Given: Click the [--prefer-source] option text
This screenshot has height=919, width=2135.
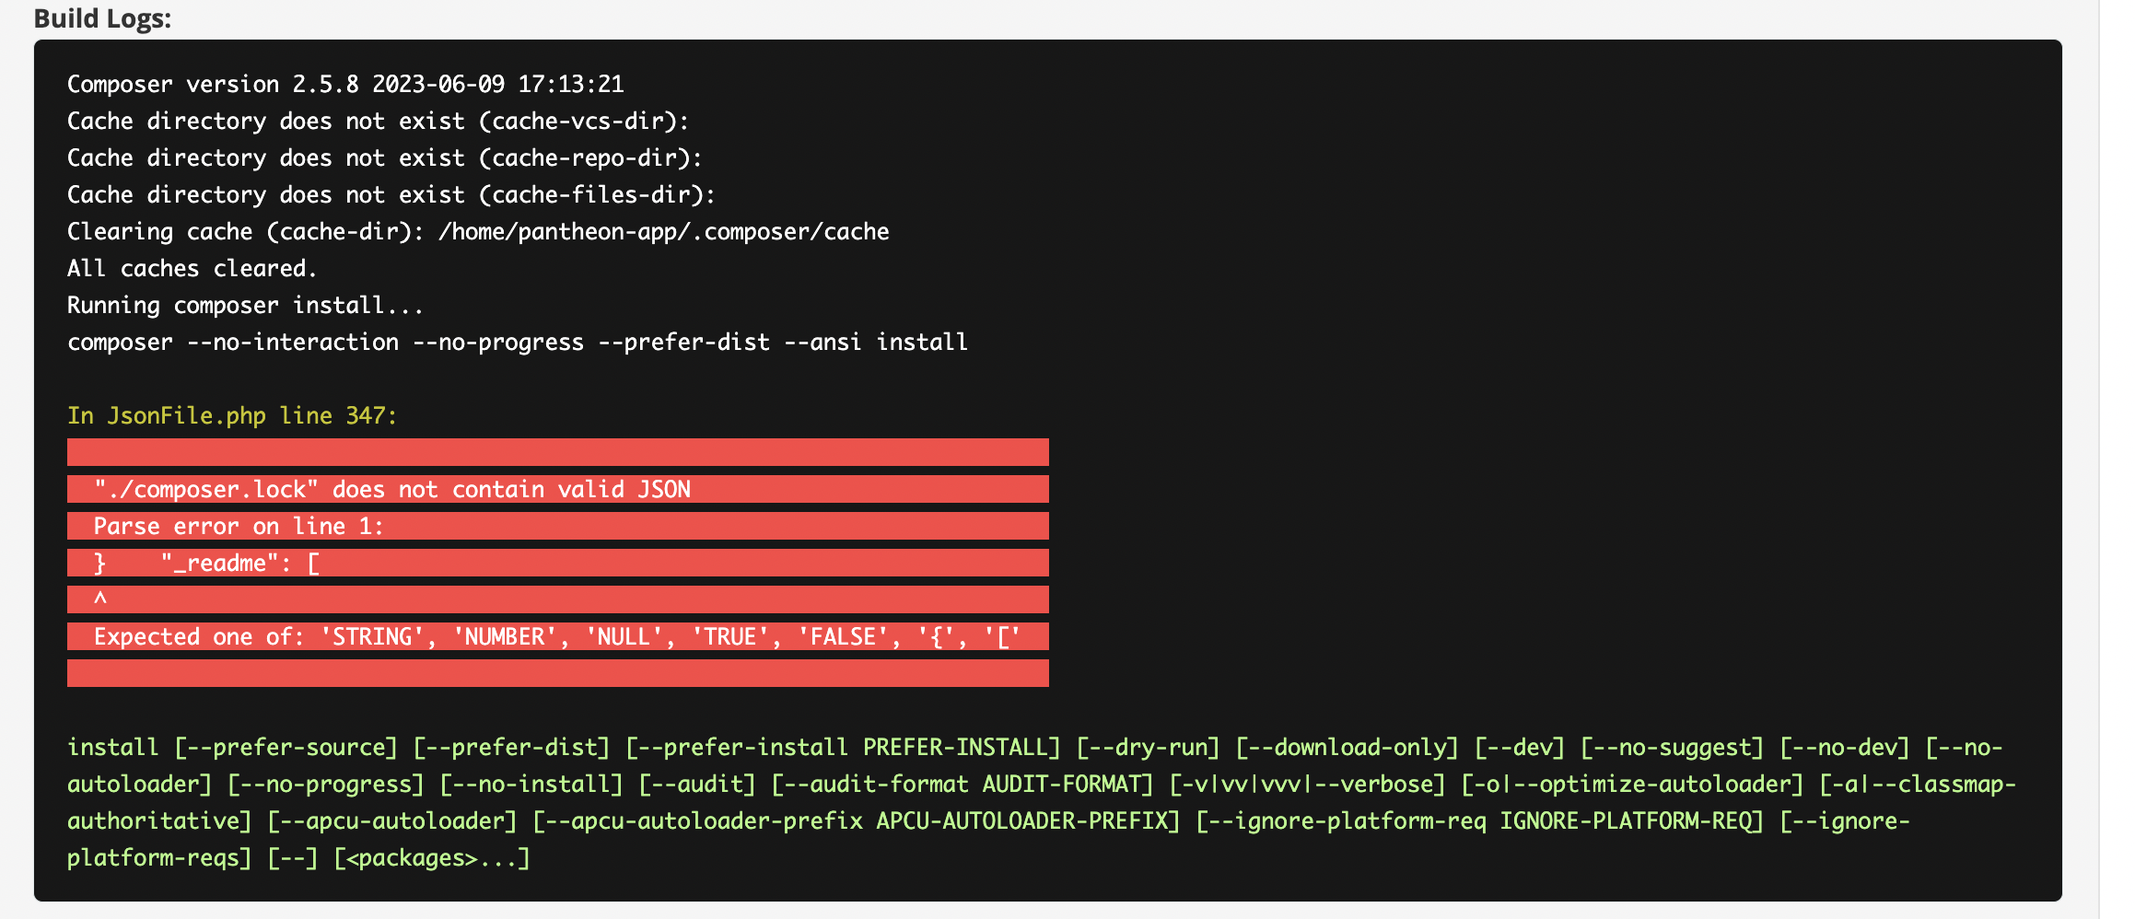Looking at the screenshot, I should coord(286,747).
